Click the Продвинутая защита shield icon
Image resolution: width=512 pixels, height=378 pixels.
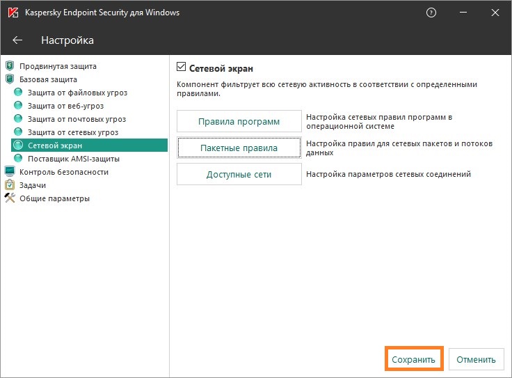click(x=10, y=67)
